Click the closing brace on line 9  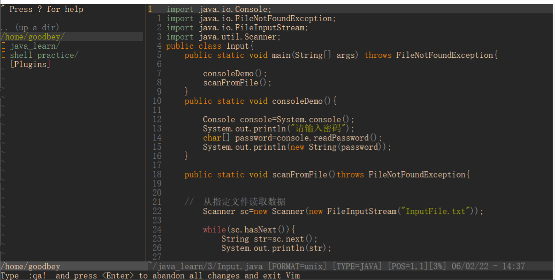click(187, 92)
